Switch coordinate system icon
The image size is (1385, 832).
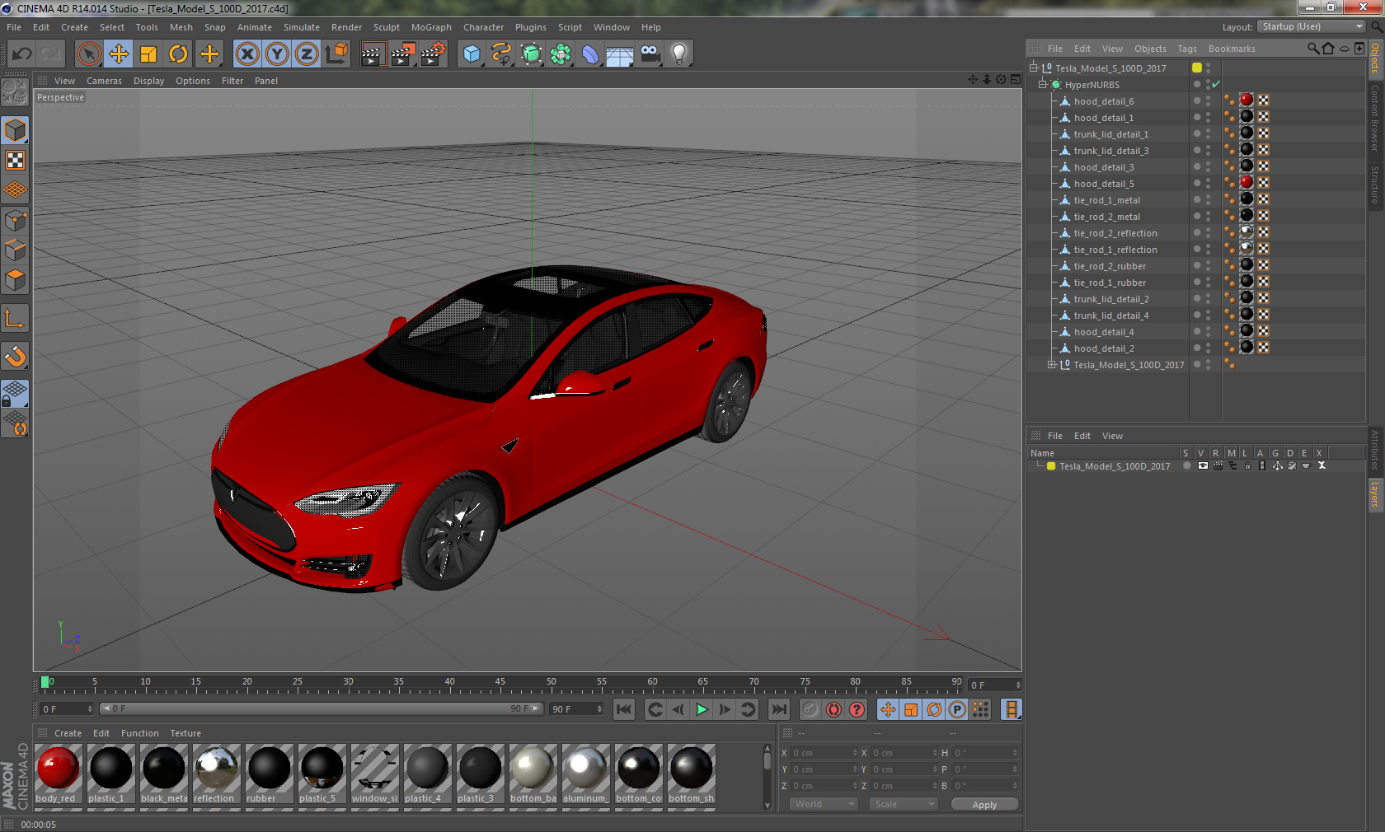[x=336, y=54]
